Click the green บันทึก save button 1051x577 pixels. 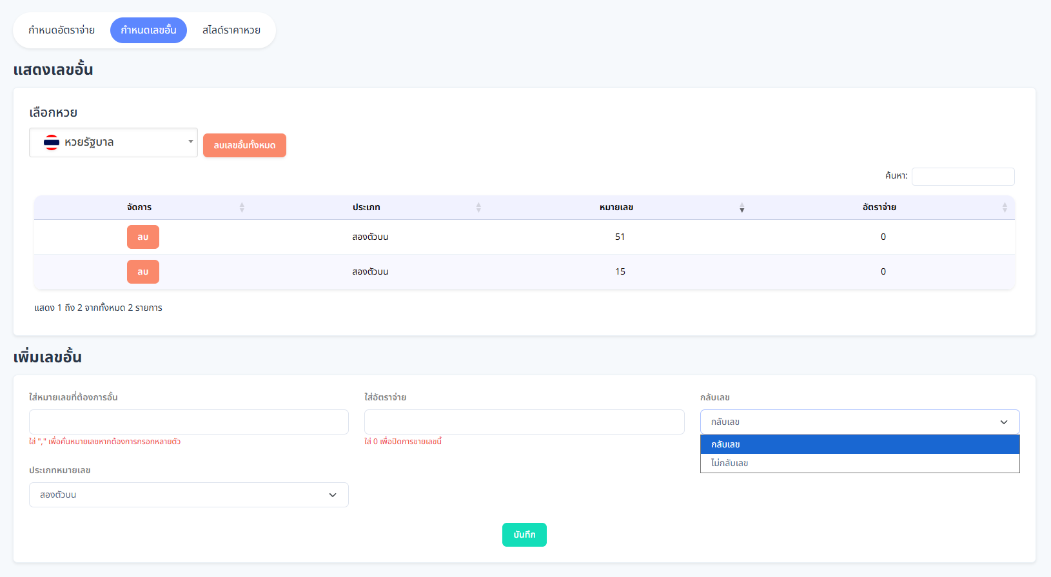[x=524, y=535]
